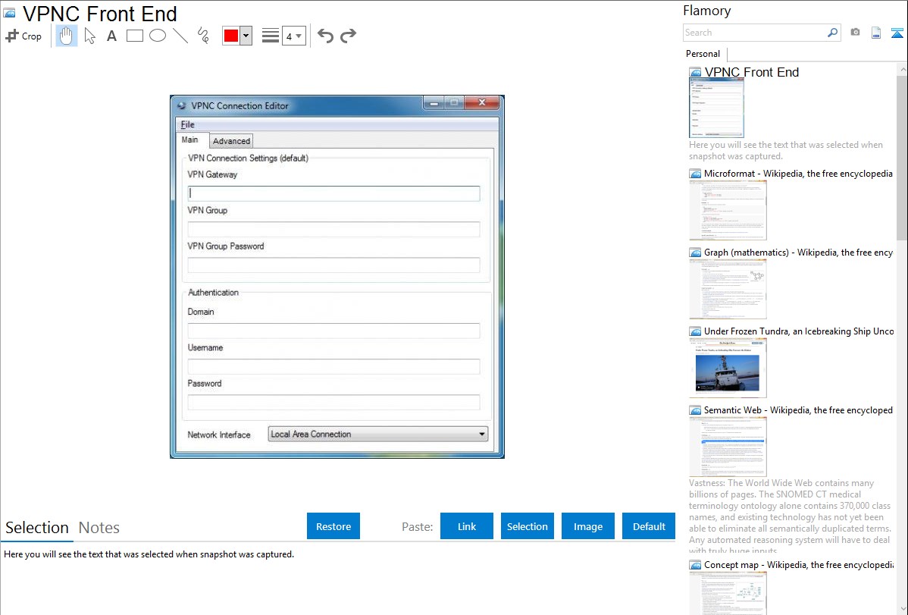Click the Under Frozen Tundra title text
This screenshot has height=615, width=908.
click(x=799, y=331)
